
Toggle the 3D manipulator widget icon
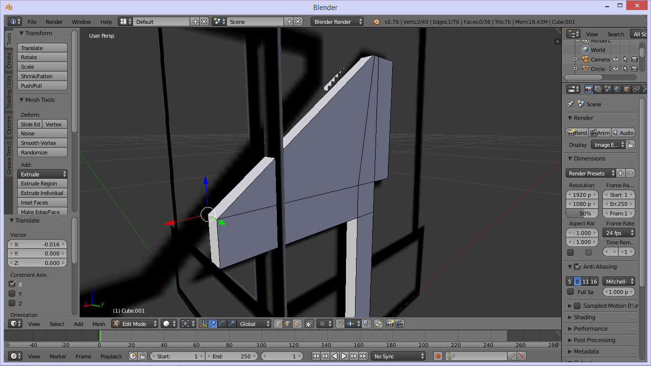point(203,324)
